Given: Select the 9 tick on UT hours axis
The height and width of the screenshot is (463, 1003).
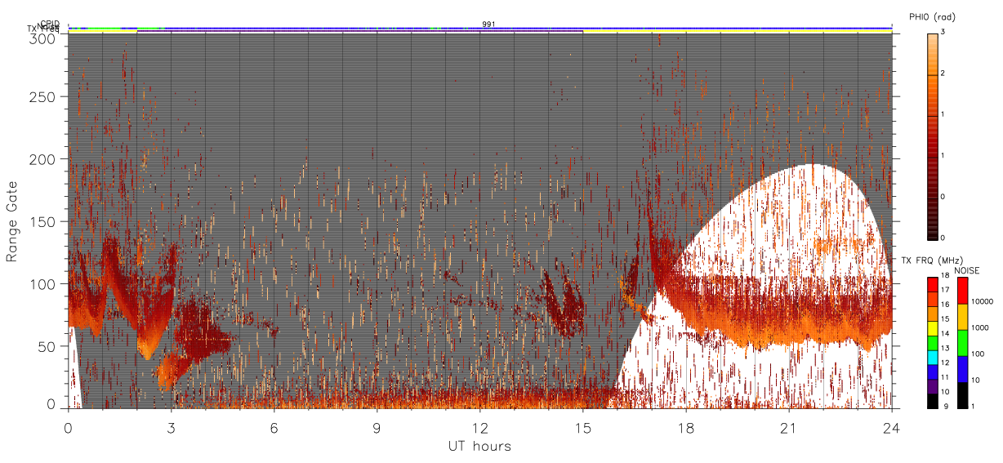Looking at the screenshot, I should tap(377, 427).
